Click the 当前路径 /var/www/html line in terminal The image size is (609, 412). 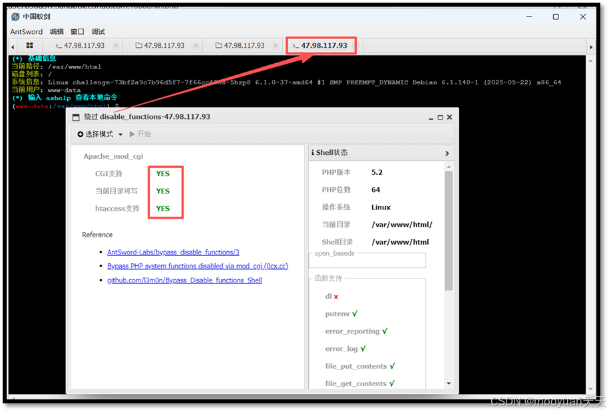tap(57, 66)
